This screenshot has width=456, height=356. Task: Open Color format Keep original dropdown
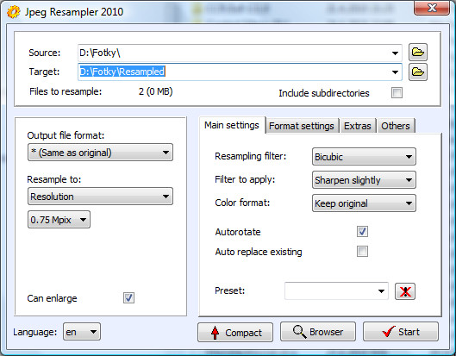[x=364, y=203]
